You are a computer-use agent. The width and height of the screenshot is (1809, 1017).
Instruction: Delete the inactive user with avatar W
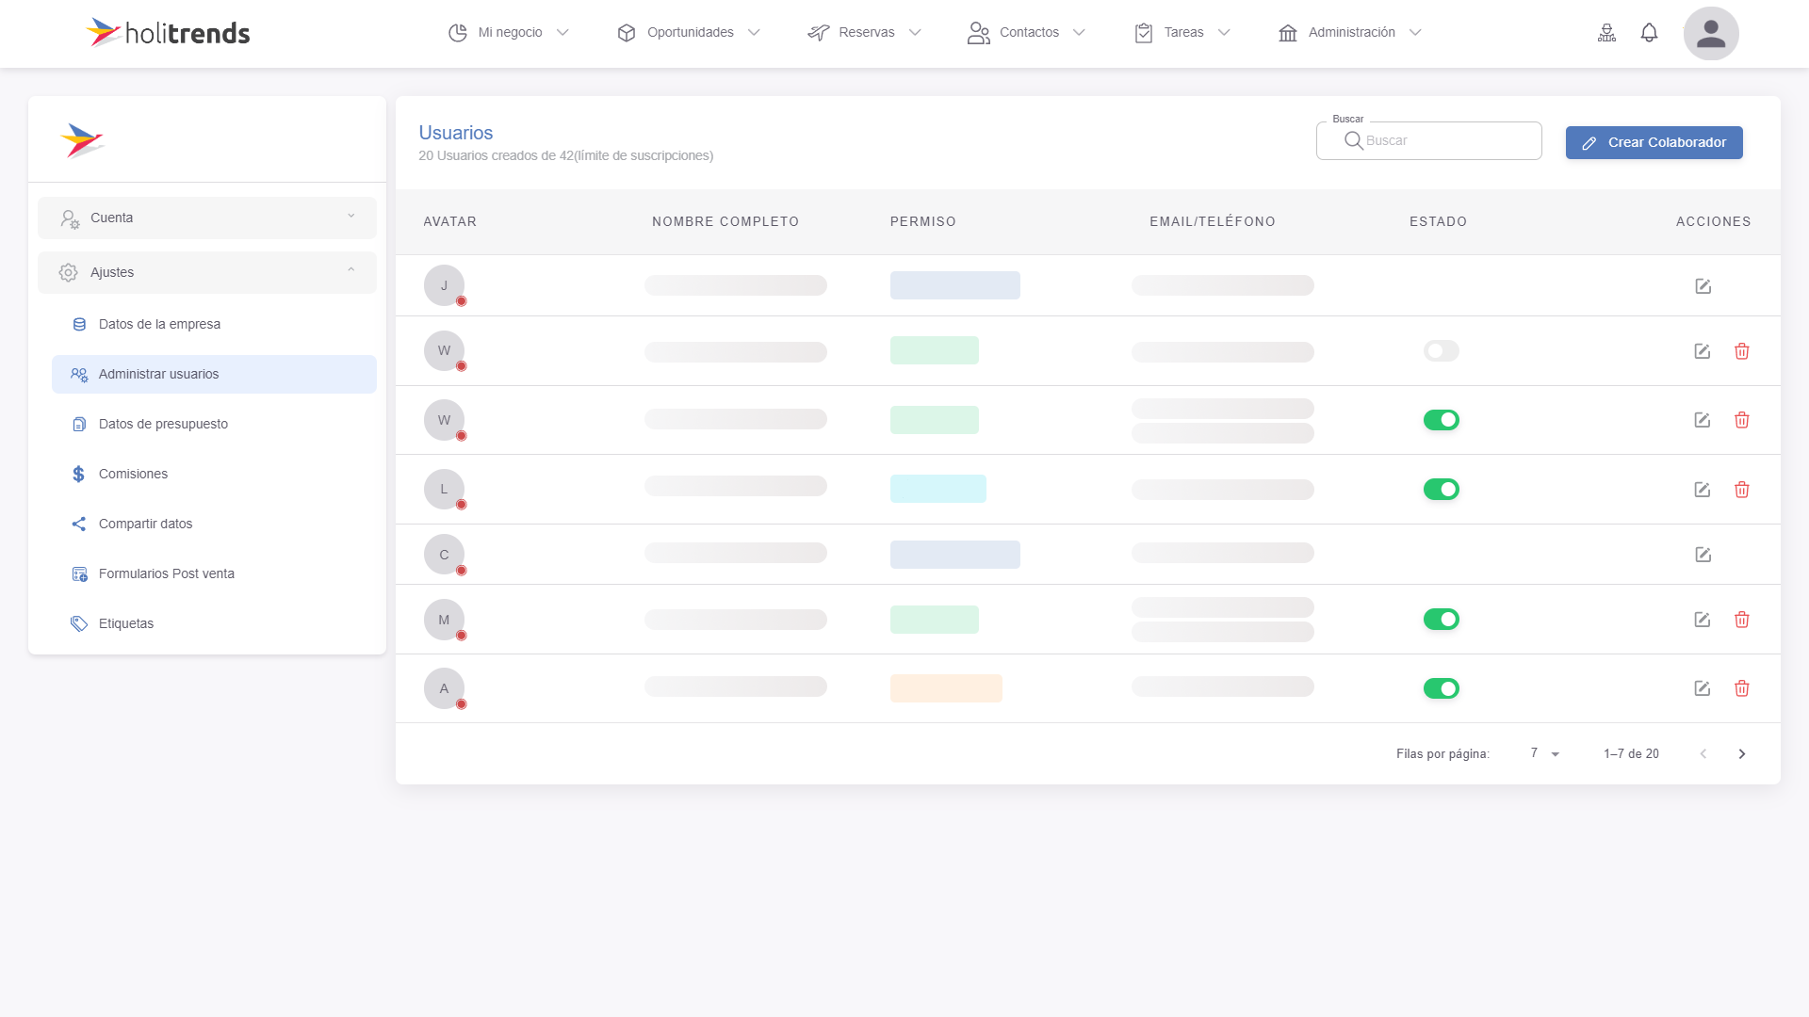point(1742,351)
